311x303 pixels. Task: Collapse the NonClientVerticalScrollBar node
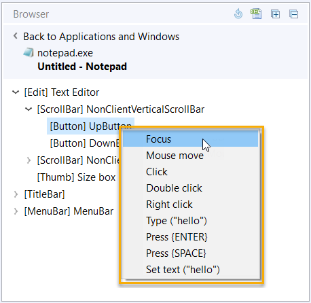click(x=29, y=109)
